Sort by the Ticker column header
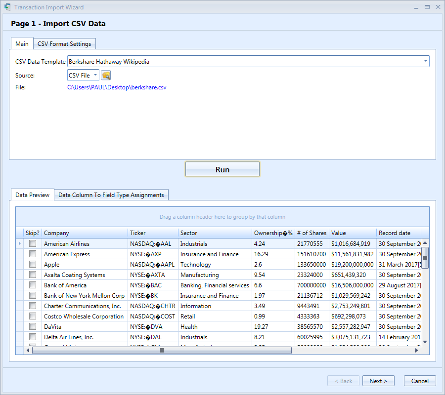The height and width of the screenshot is (395, 445). 153,233
